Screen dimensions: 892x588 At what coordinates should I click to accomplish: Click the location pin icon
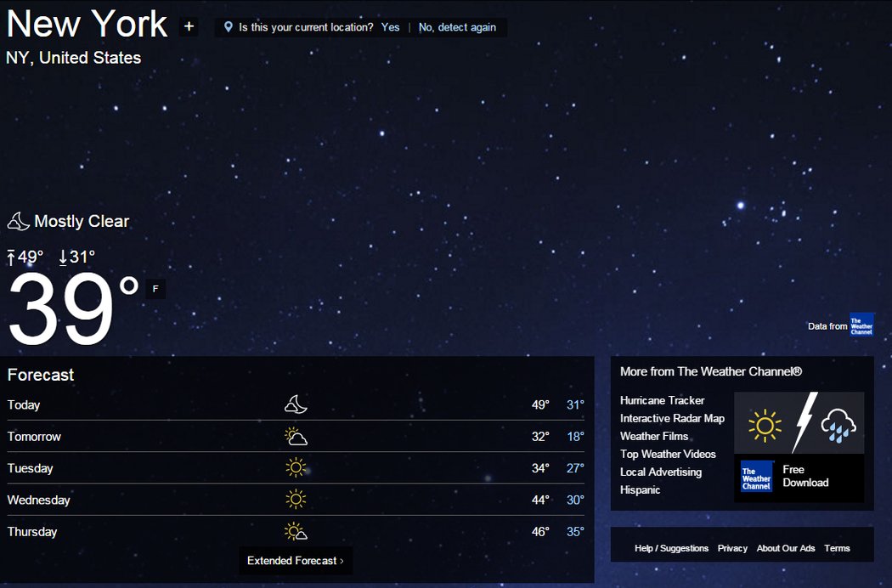point(228,27)
